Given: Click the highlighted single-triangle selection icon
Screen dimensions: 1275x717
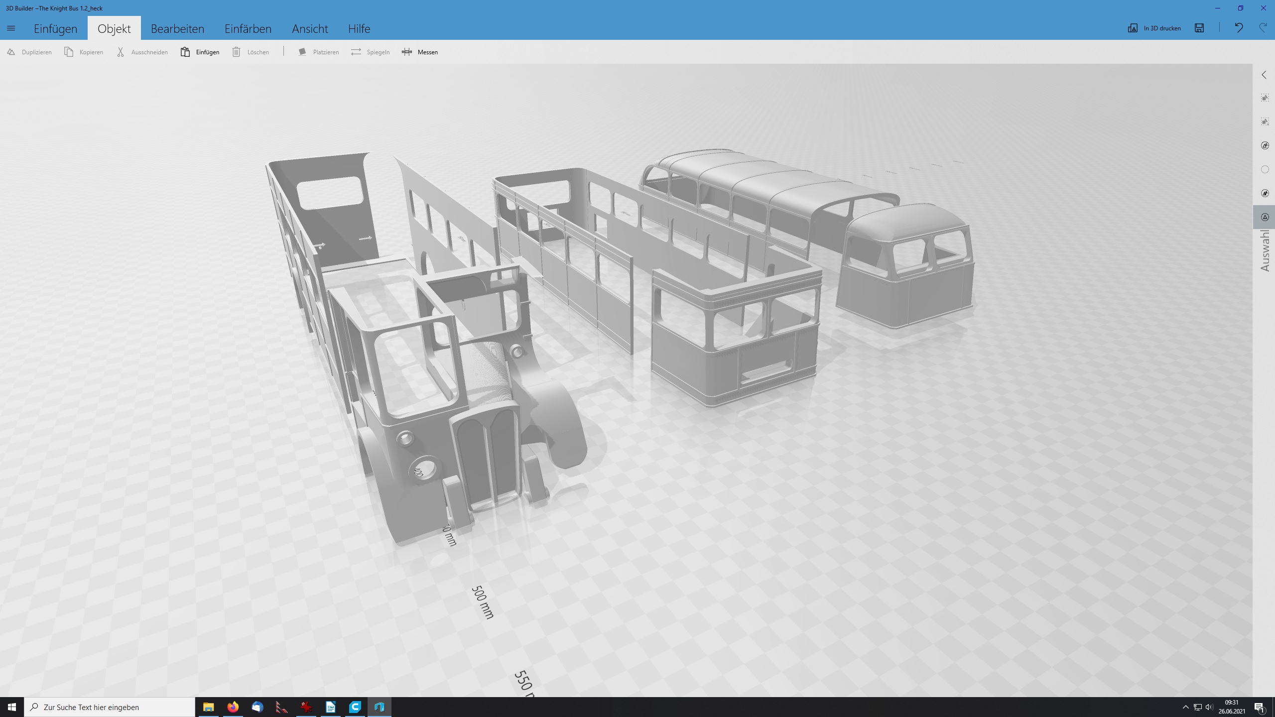Looking at the screenshot, I should (1265, 217).
